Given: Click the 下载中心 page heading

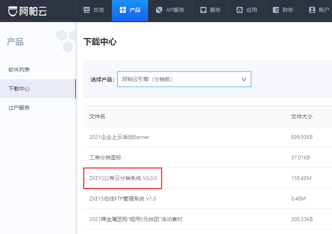Looking at the screenshot, I should (100, 41).
